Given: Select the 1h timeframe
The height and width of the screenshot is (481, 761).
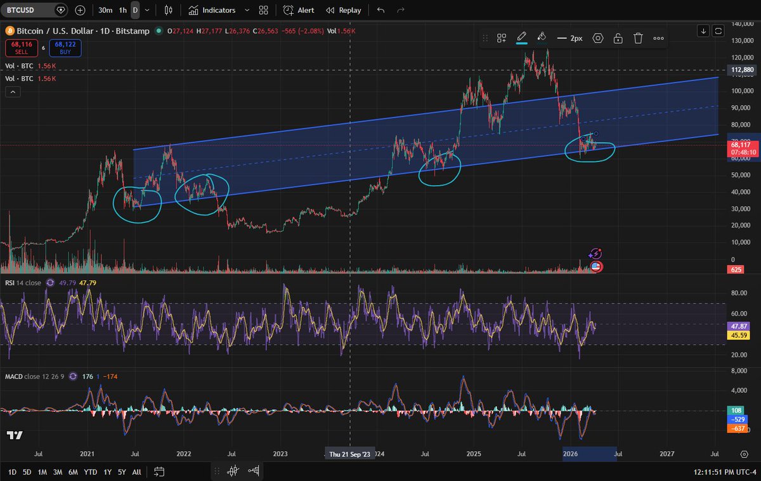Looking at the screenshot, I should [x=122, y=10].
